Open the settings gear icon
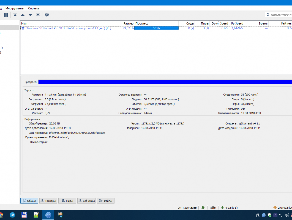This screenshot has height=220, width=292. [x=47, y=15]
